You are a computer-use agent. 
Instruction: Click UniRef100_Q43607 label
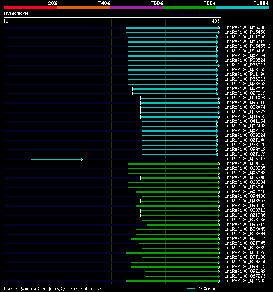[245, 201]
